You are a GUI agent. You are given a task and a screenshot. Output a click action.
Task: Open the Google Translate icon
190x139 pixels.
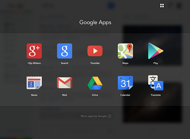click(156, 83)
